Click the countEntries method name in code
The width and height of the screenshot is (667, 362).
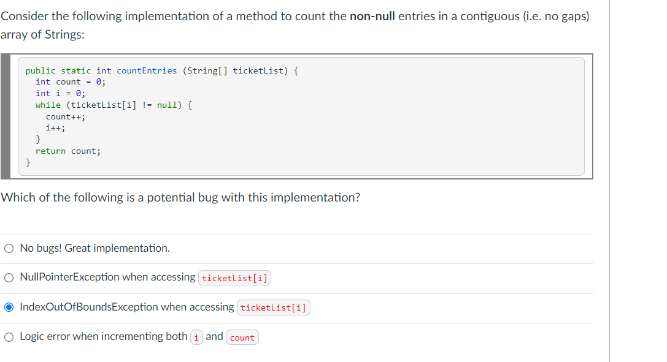[147, 71]
